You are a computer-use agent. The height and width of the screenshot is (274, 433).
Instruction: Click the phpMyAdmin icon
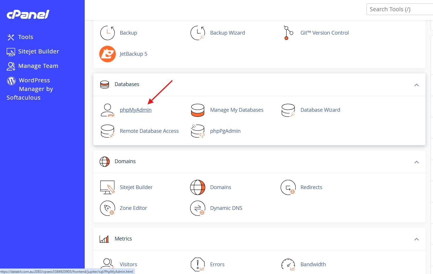pos(108,110)
